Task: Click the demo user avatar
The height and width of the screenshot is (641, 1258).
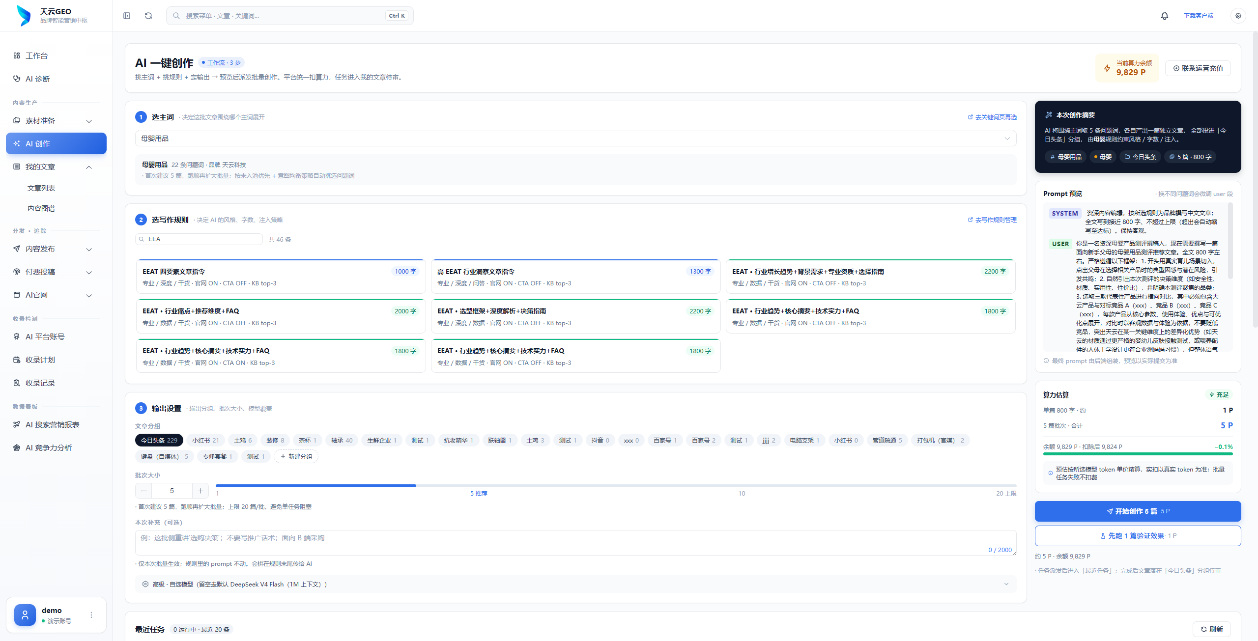Action: tap(25, 615)
